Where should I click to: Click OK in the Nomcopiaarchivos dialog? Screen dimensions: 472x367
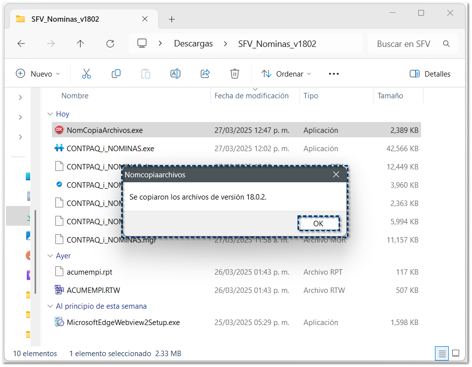click(318, 224)
